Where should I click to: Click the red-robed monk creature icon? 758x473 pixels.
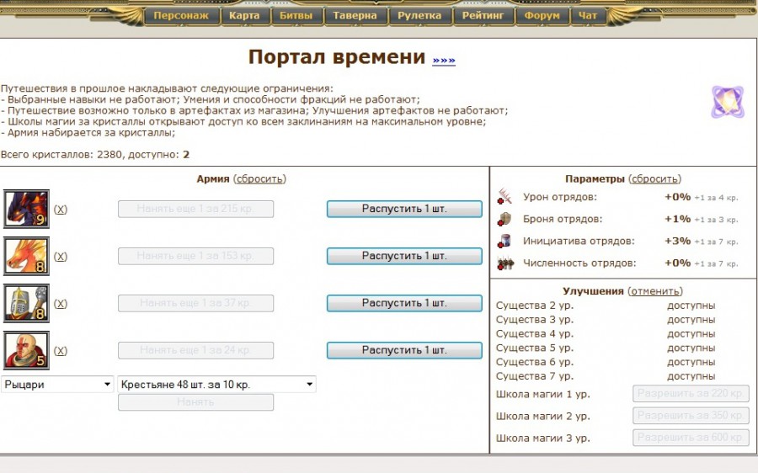pyautogui.click(x=26, y=350)
